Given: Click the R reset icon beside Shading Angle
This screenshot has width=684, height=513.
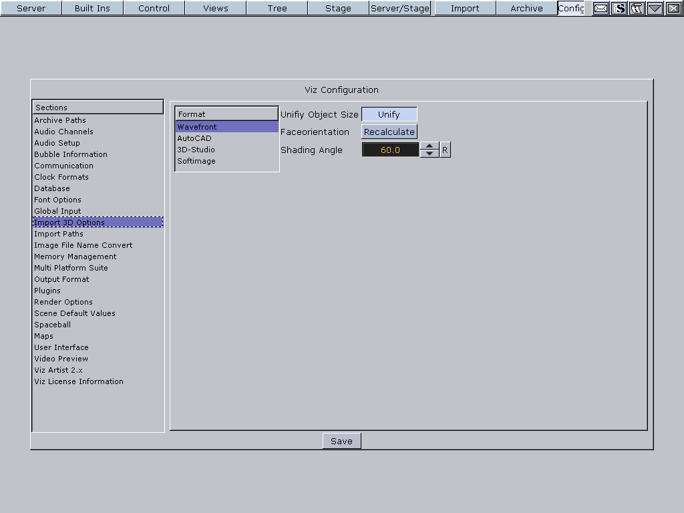Looking at the screenshot, I should point(444,150).
